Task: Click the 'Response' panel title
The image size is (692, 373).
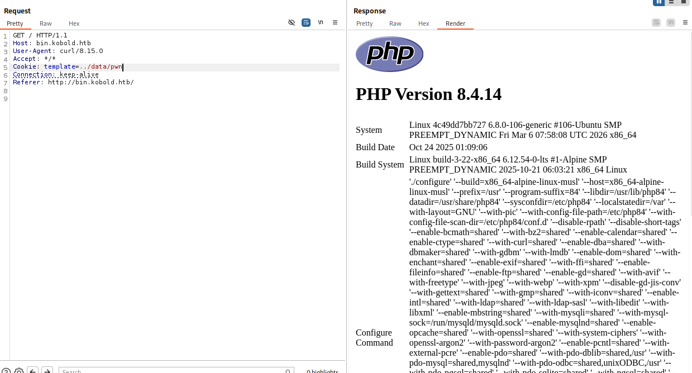Action: 370,11
